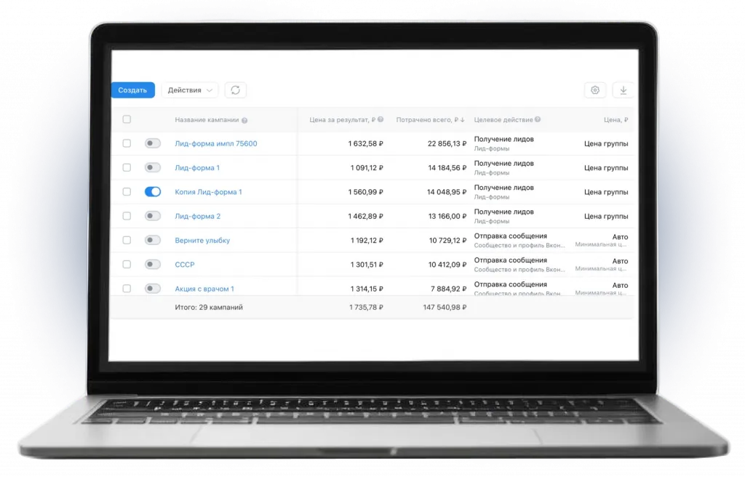Select checkbox for Лид-форма импл 75600
745x477 pixels.
point(127,143)
